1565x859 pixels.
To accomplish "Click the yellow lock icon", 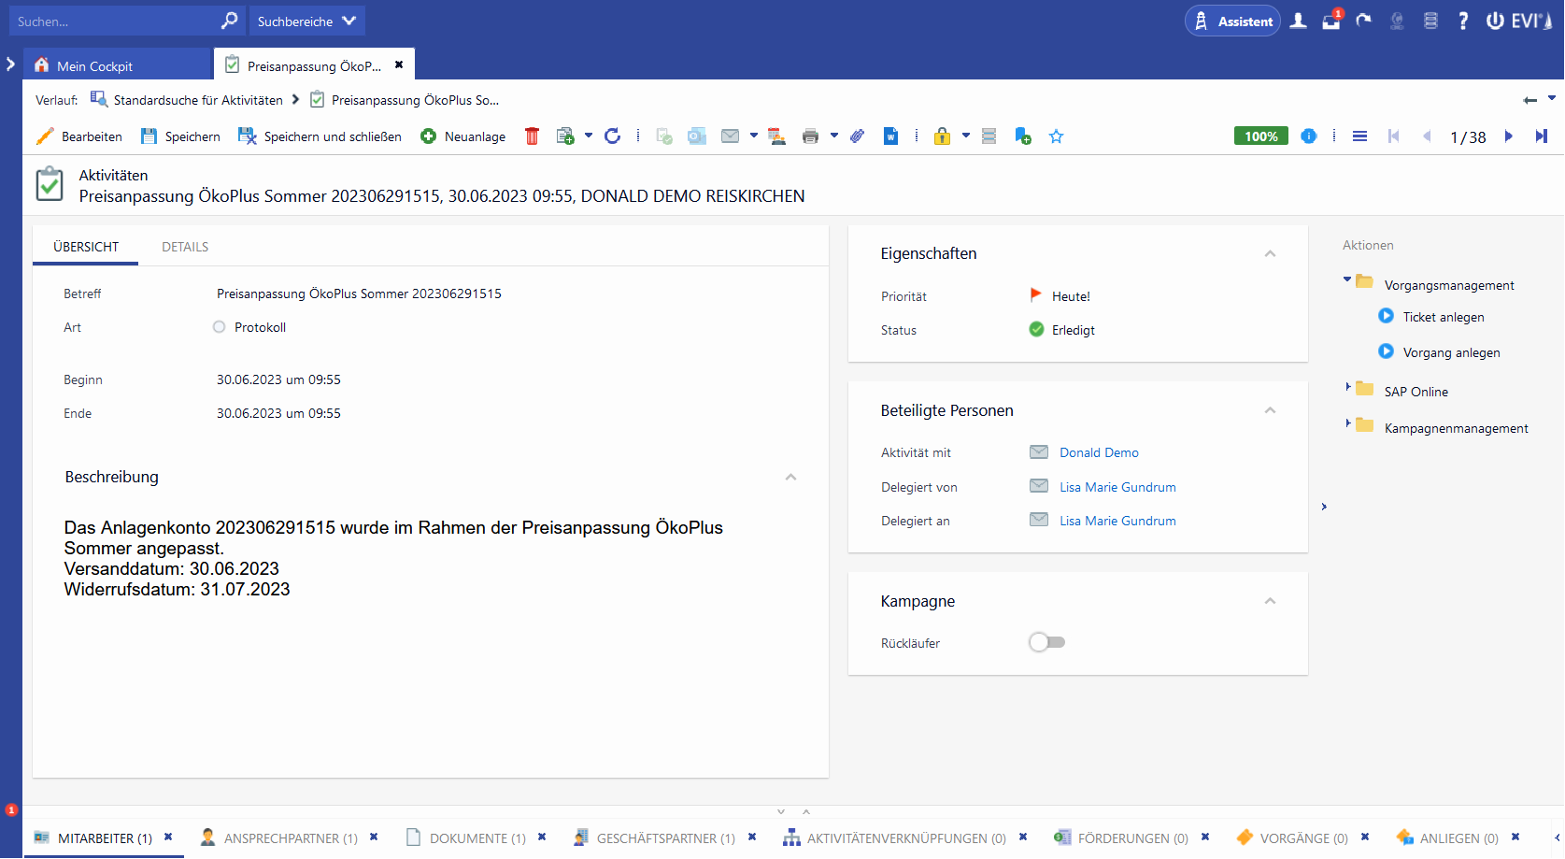I will tap(942, 136).
